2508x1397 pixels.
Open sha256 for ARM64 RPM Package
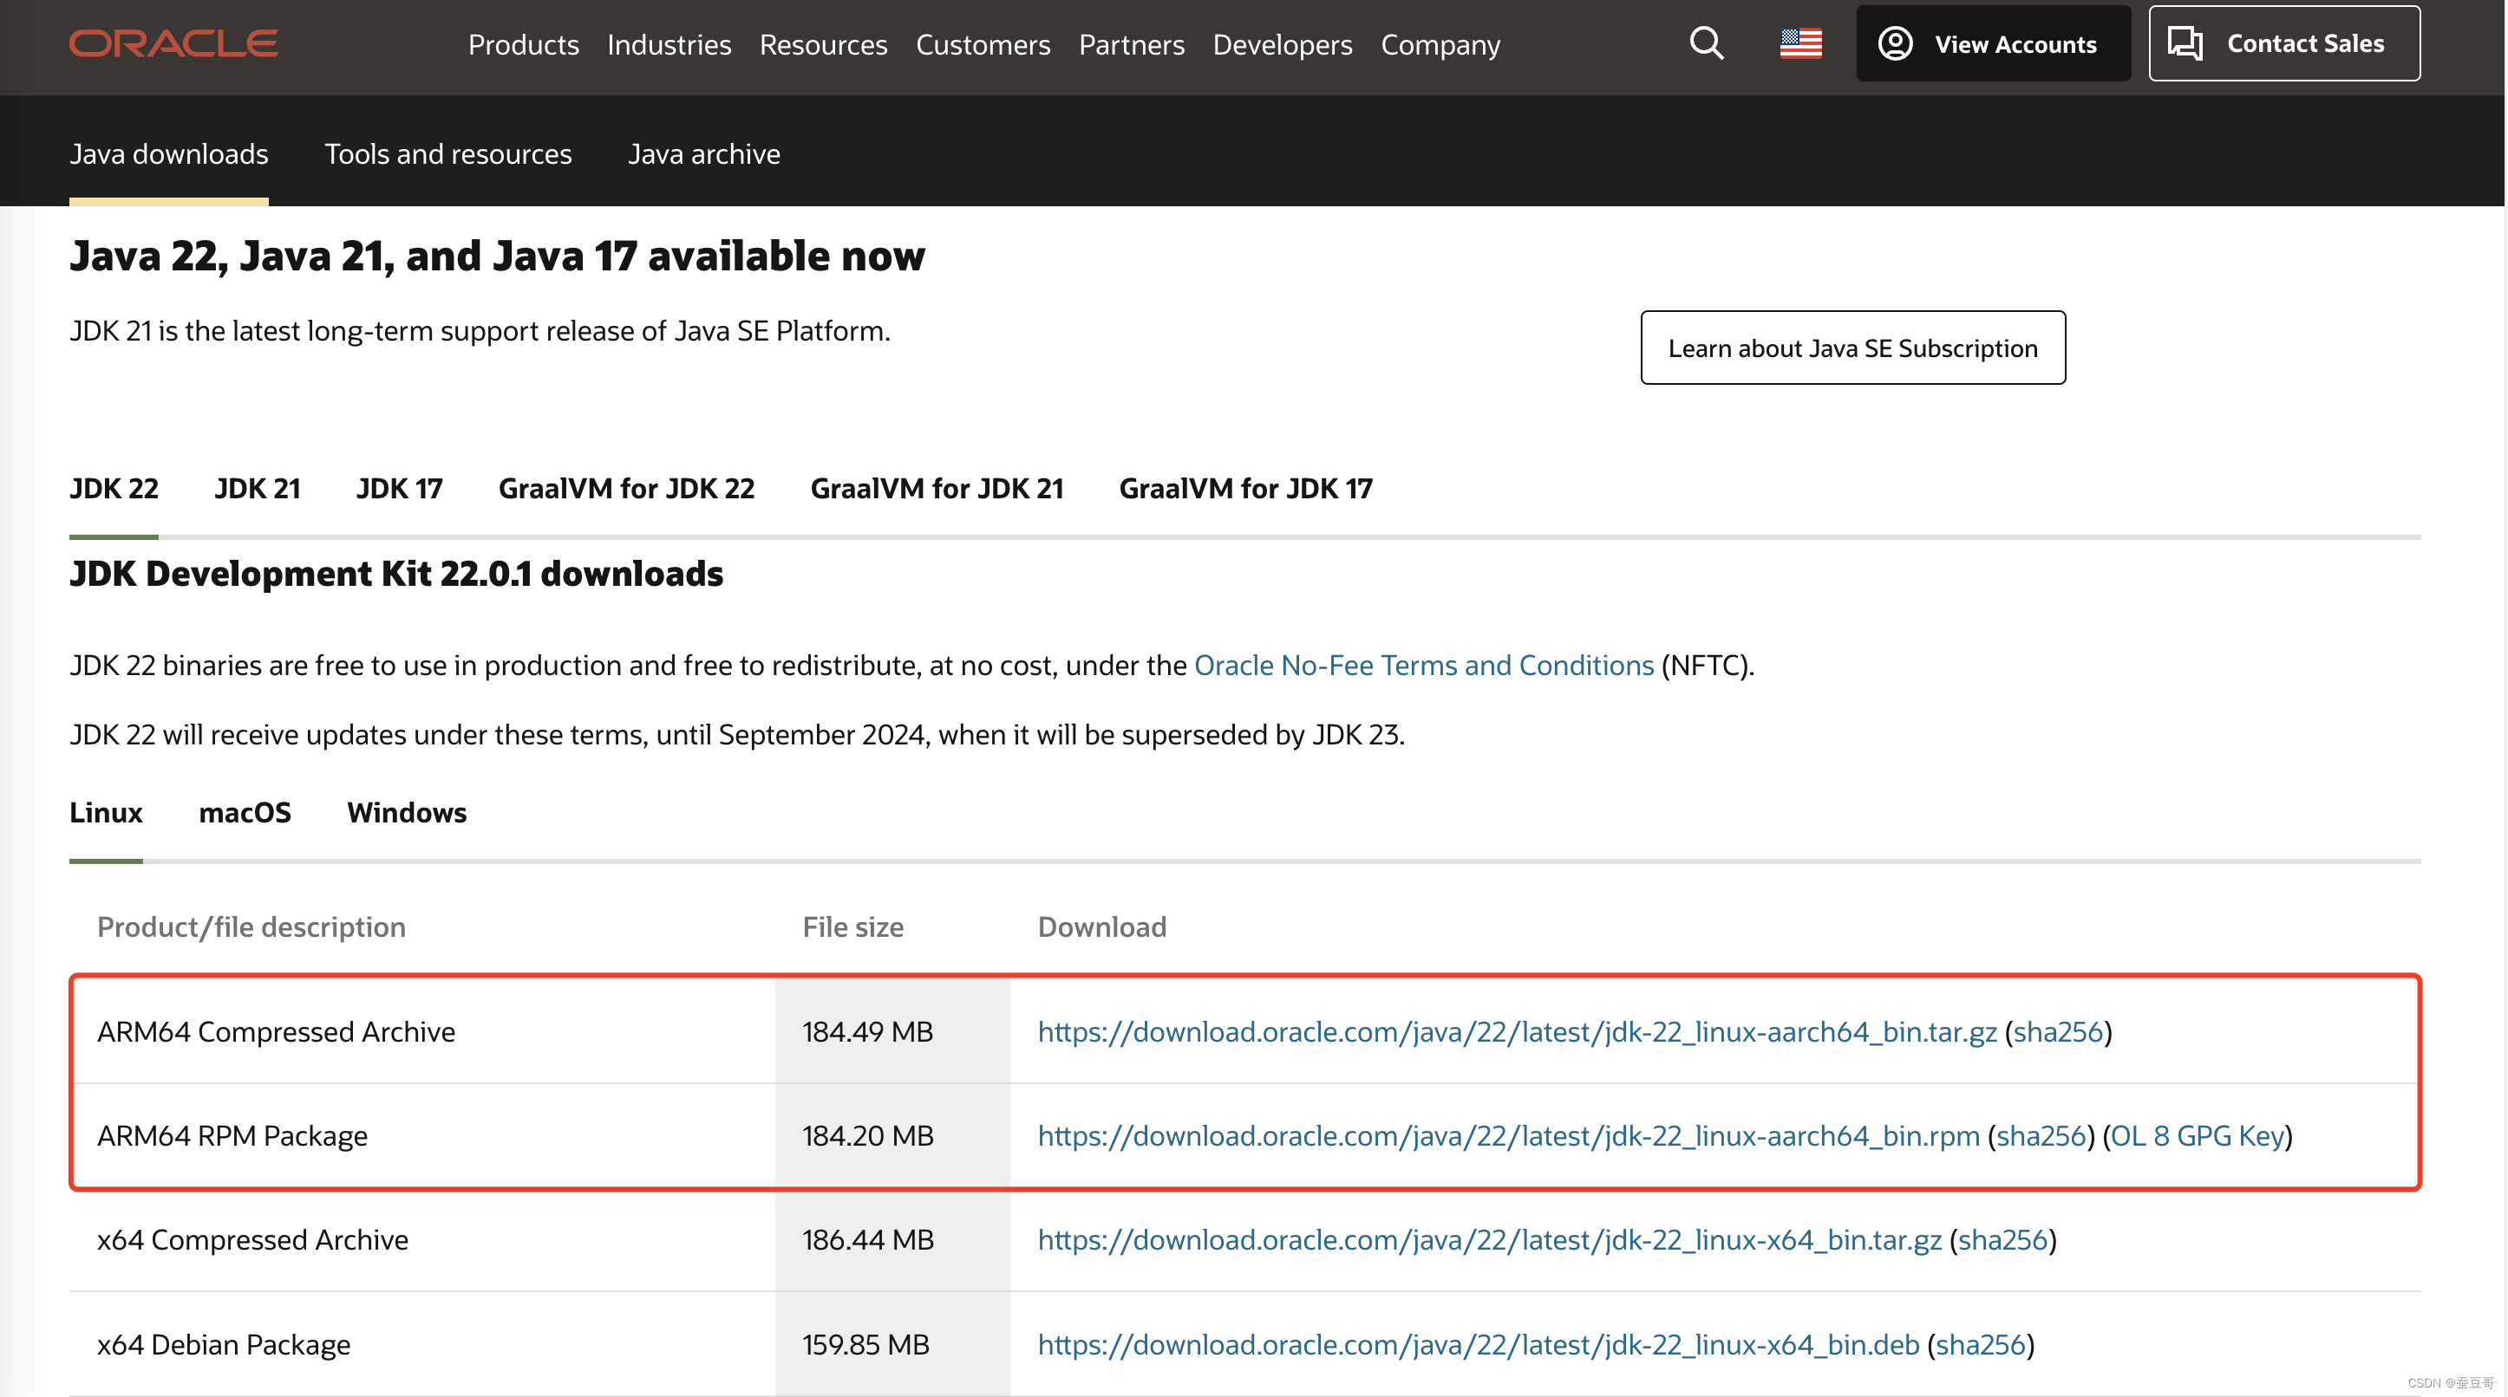pos(2041,1135)
